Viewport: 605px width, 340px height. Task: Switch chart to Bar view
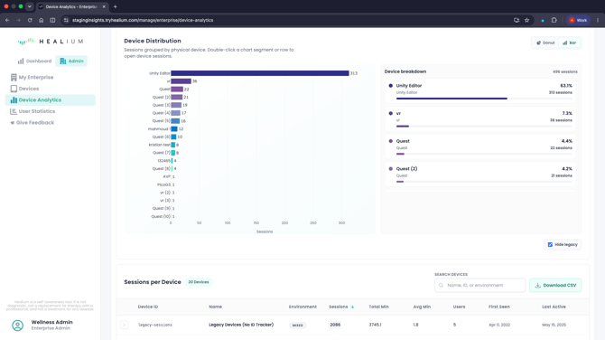click(x=569, y=42)
